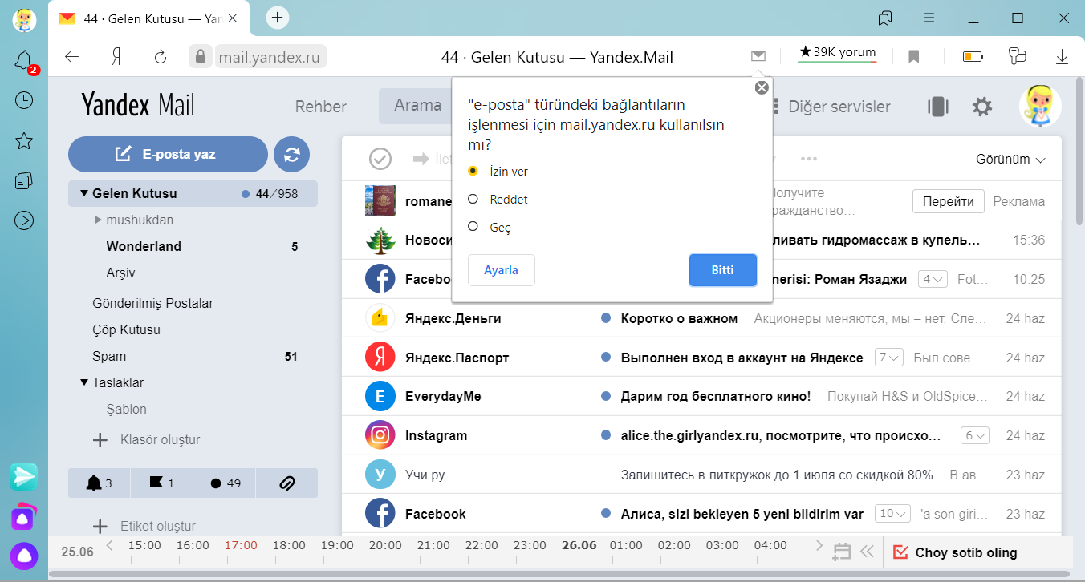
Task: Click the E-posta yaz compose button
Action: point(168,155)
